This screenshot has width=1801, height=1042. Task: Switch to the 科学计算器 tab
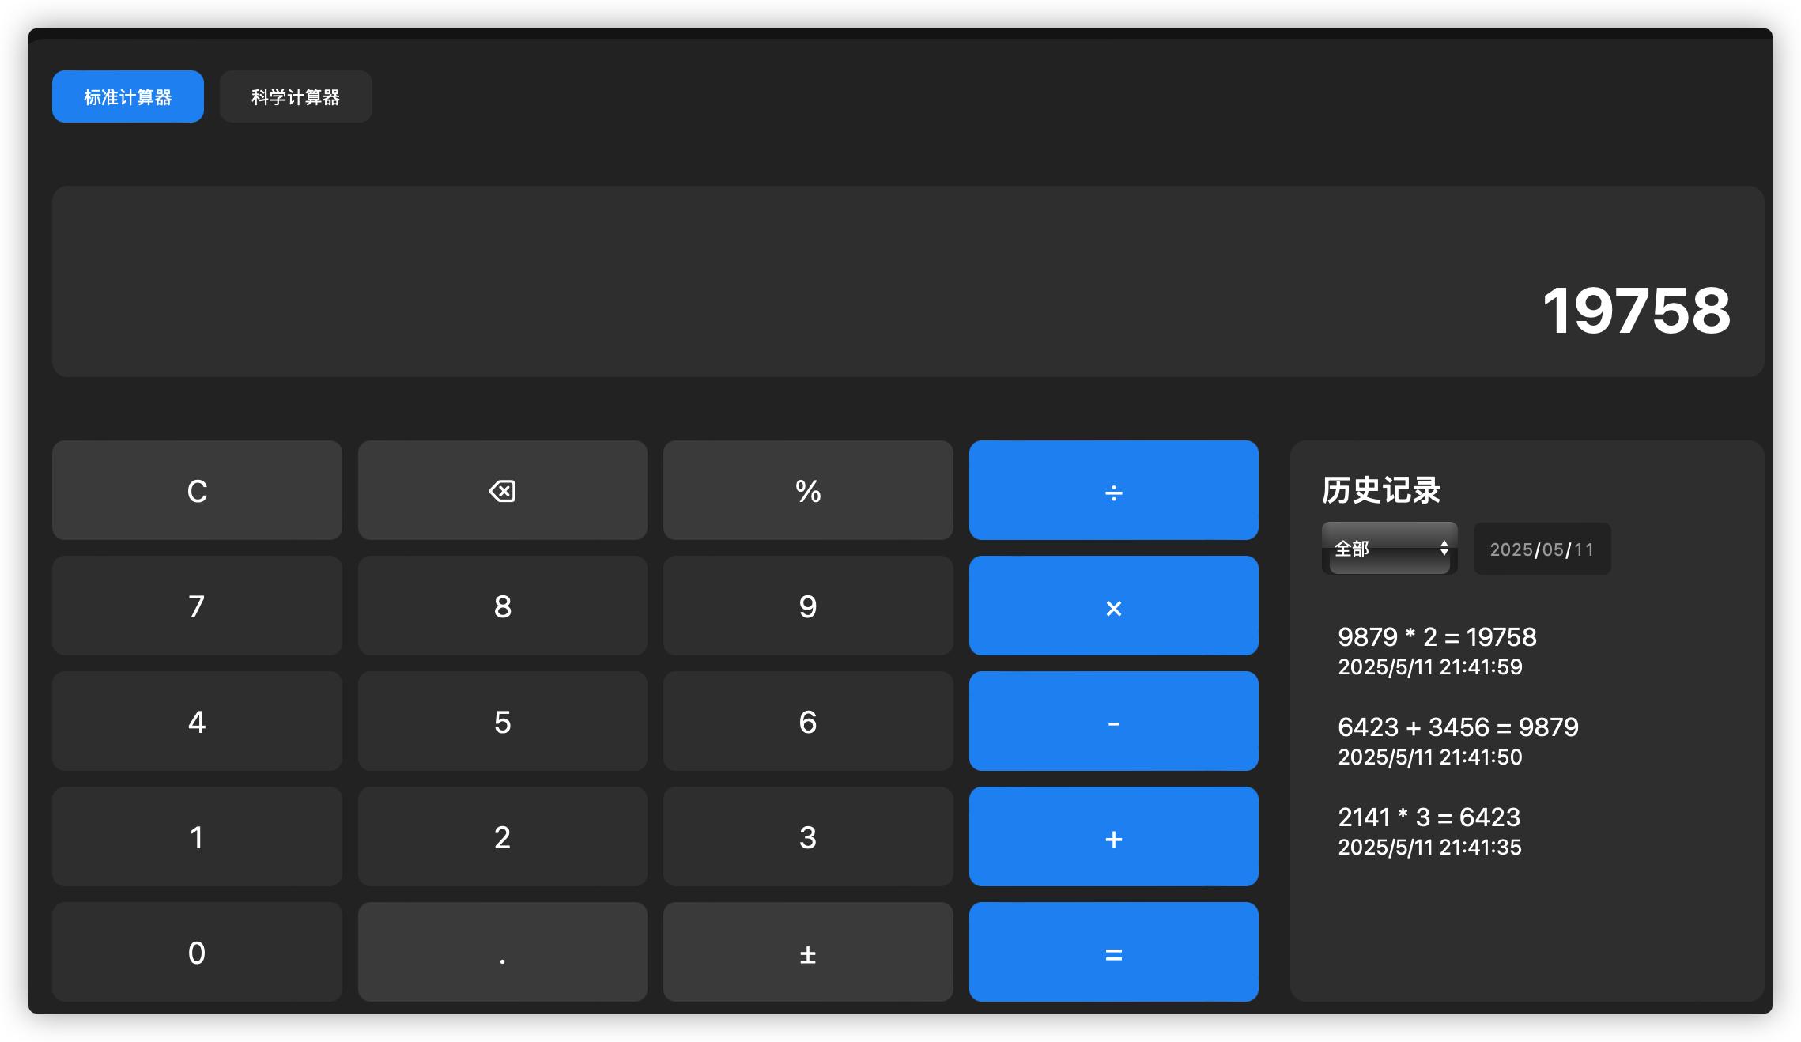pos(295,96)
